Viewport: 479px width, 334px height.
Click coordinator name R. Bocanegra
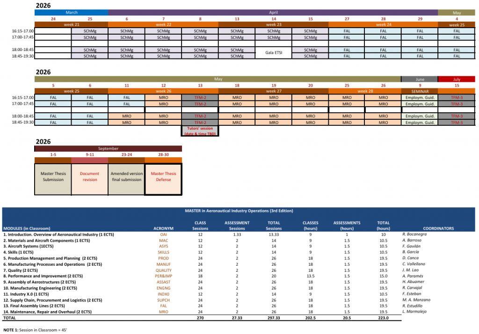415,234
